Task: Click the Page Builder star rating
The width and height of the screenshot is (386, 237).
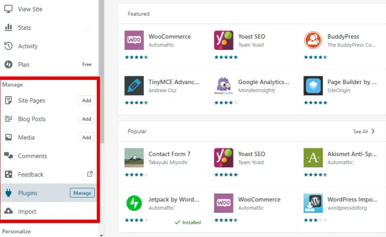Action: (315, 103)
